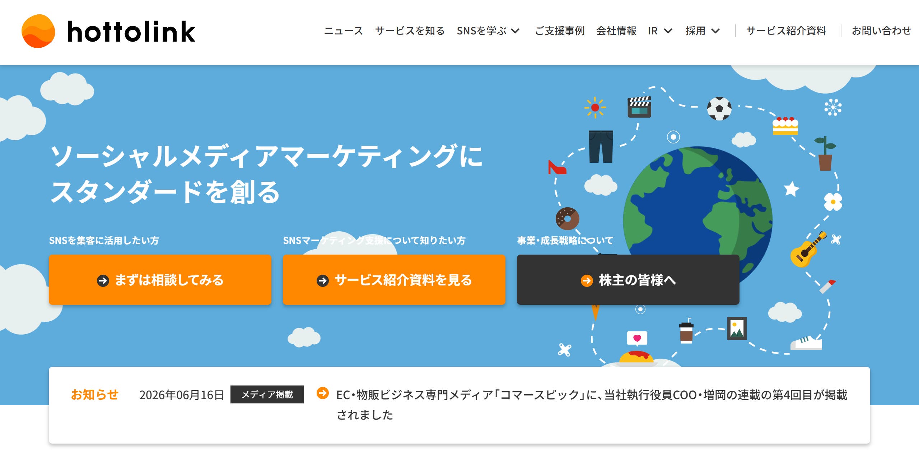Click the メディア掲載 category tag
Image resolution: width=919 pixels, height=459 pixels.
click(x=267, y=394)
